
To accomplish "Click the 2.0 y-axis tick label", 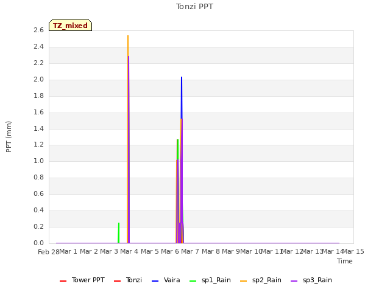I will pos(38,80).
